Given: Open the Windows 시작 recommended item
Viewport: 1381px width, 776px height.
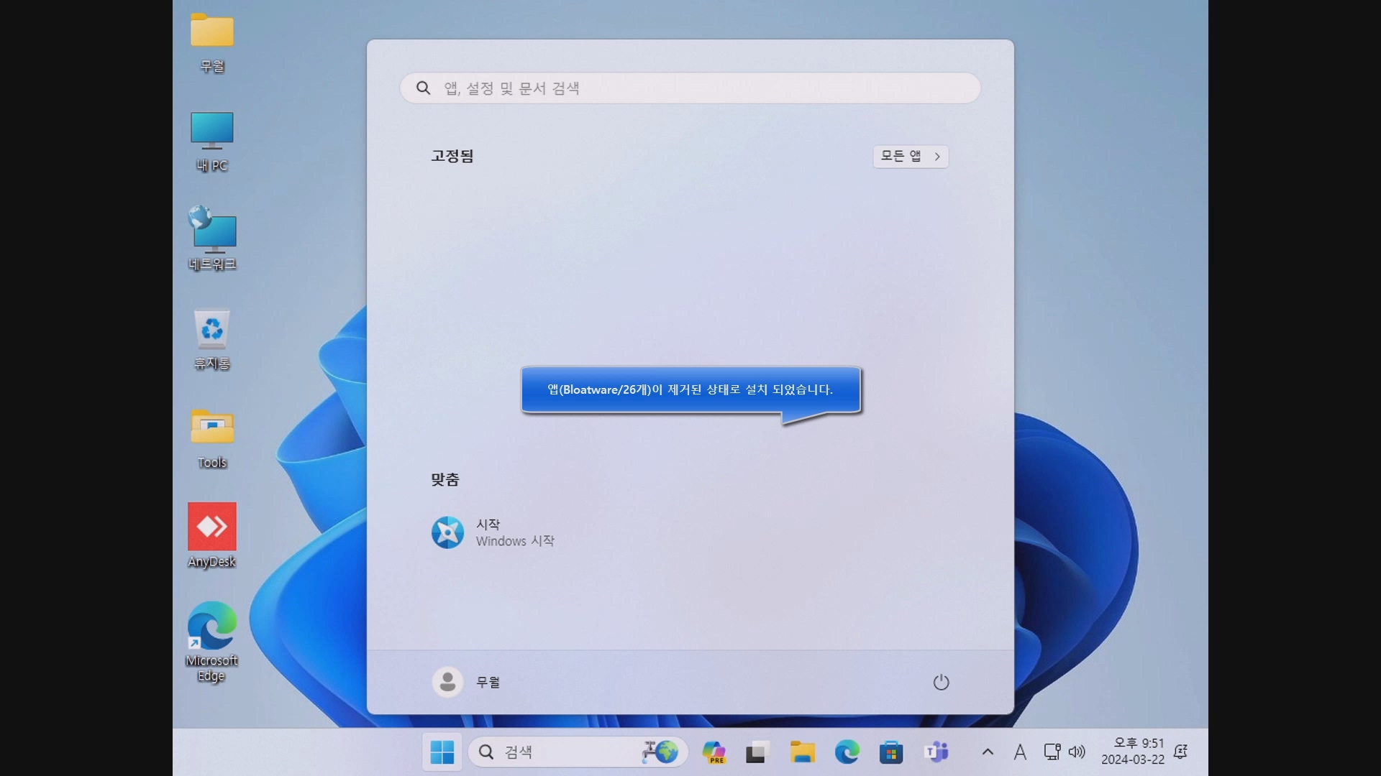Looking at the screenshot, I should 493,532.
